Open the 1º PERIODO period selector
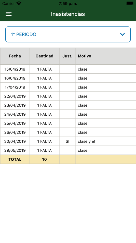The image size is (136, 243). tap(68, 35)
